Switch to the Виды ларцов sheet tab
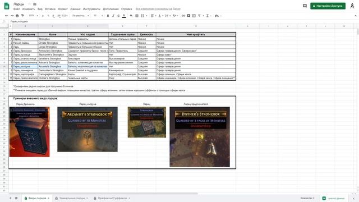This screenshot has height=202, width=359. [x=37, y=198]
